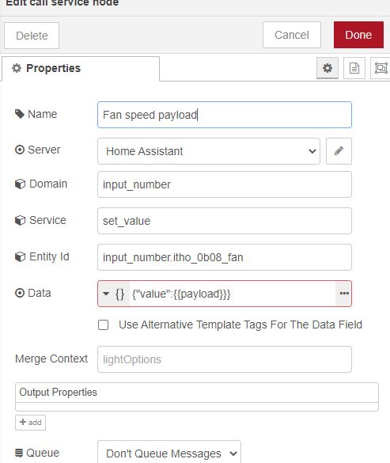390x463 pixels.
Task: Open node description document icon
Action: (x=354, y=68)
